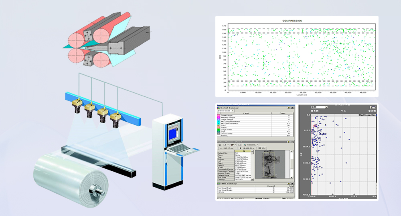Open the dropdown above the scatter map

coord(326,107)
